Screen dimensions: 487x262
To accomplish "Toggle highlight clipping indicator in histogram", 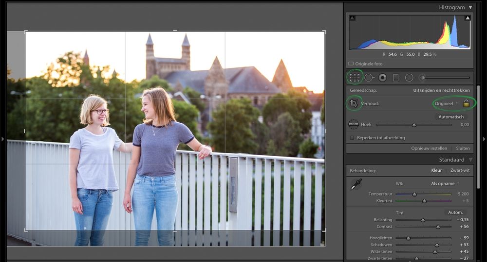I will [x=468, y=18].
